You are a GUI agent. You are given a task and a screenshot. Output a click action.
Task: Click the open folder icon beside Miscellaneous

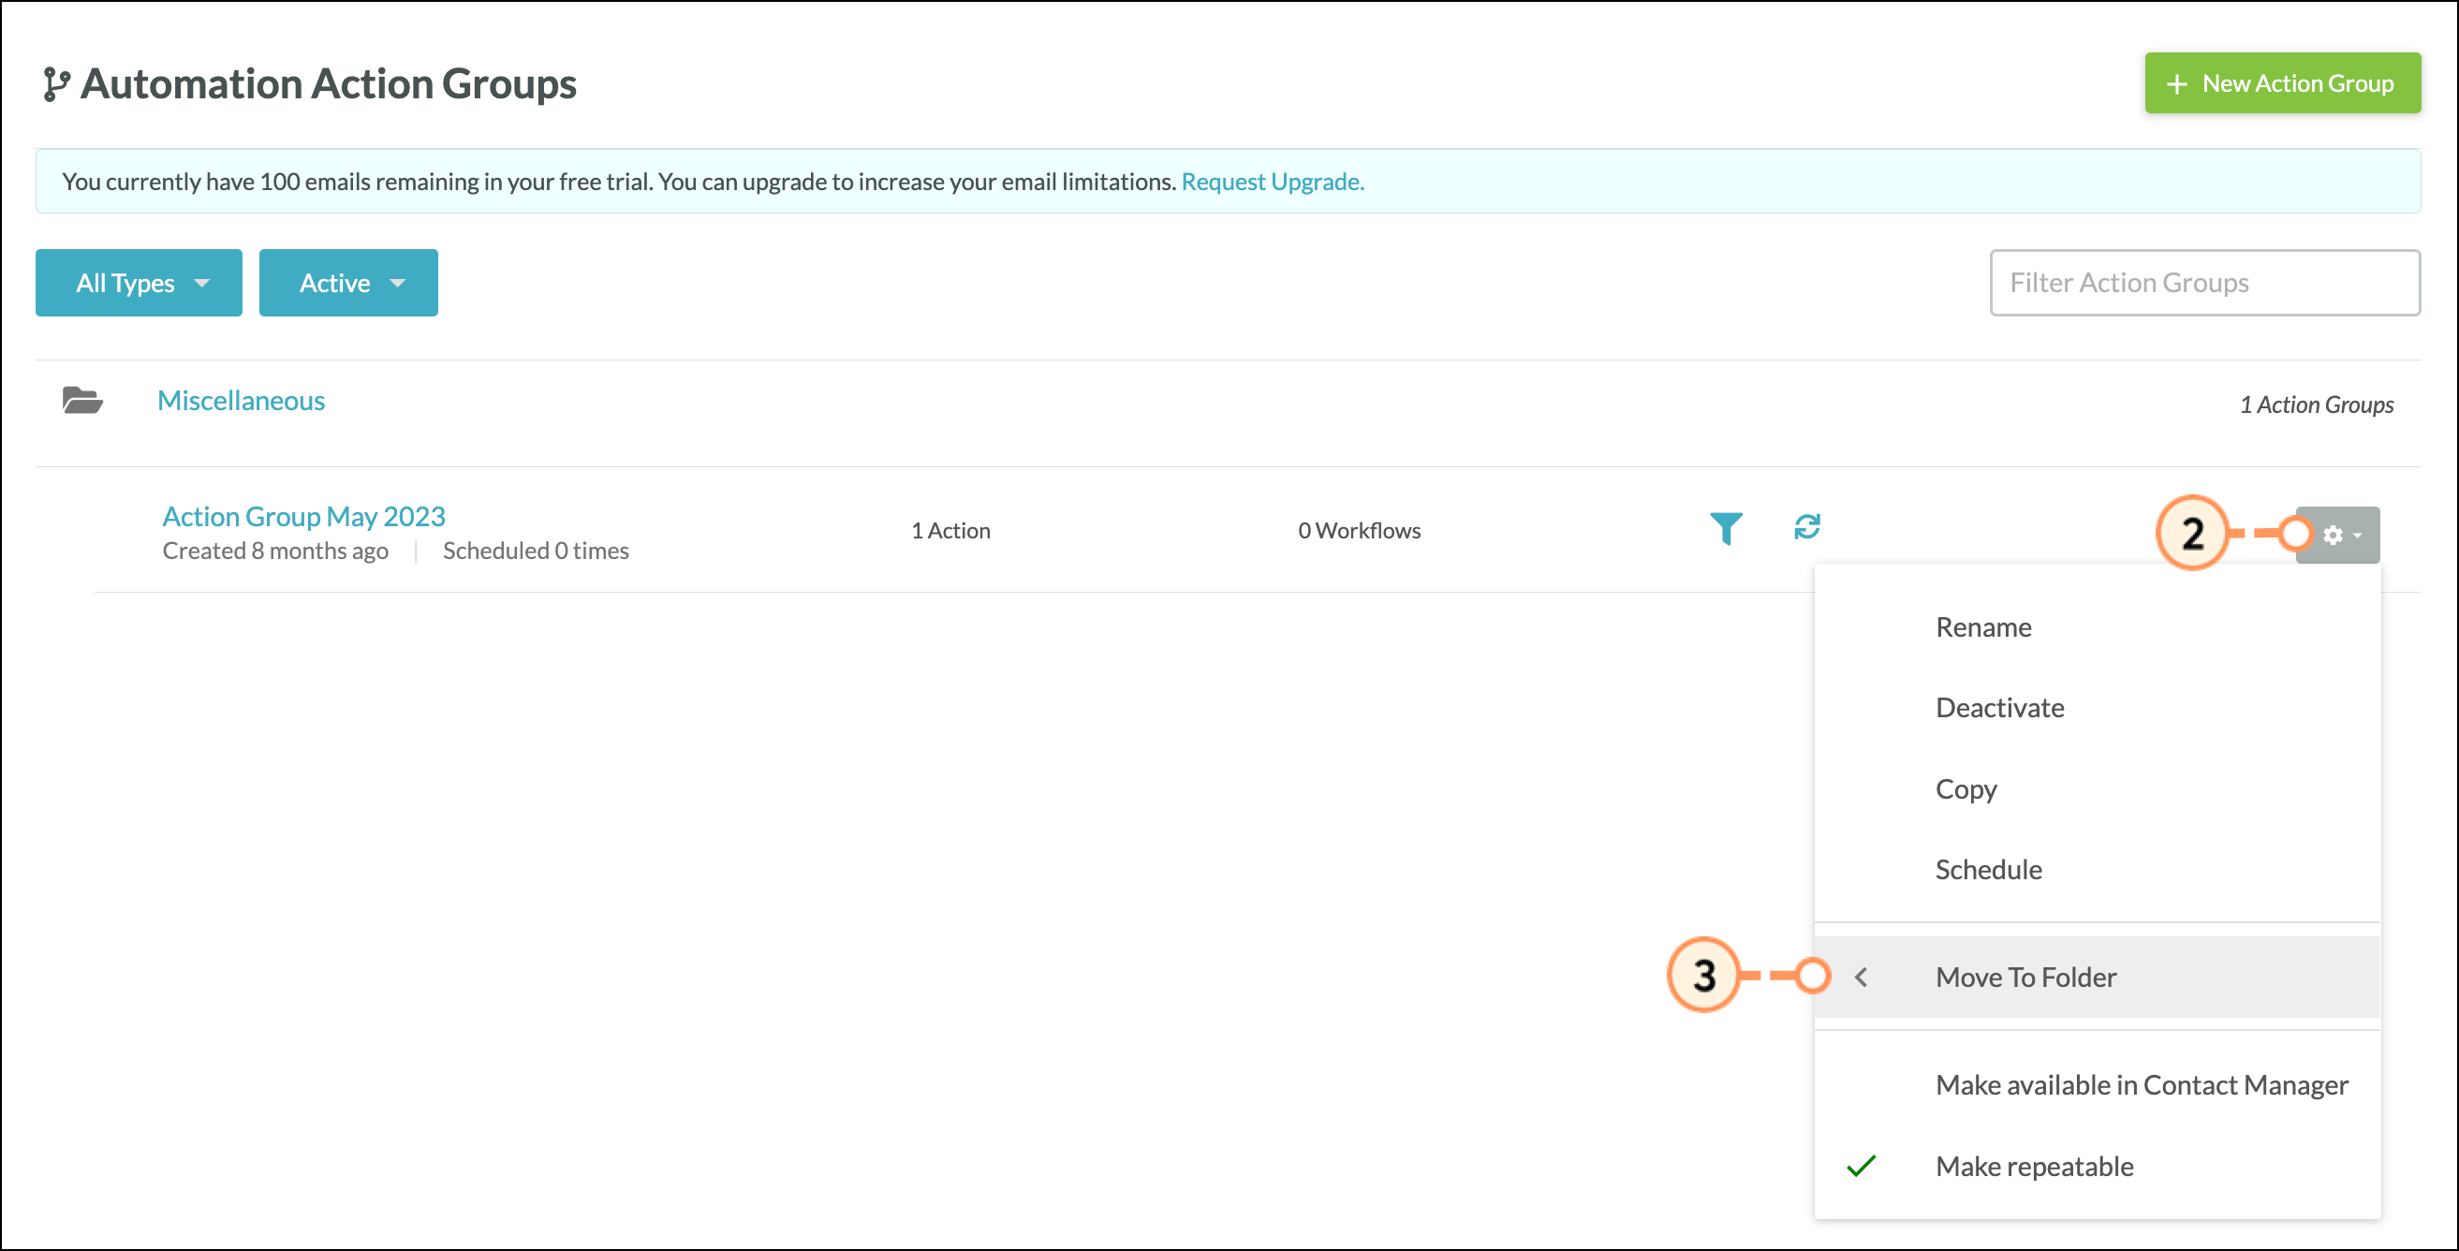83,400
